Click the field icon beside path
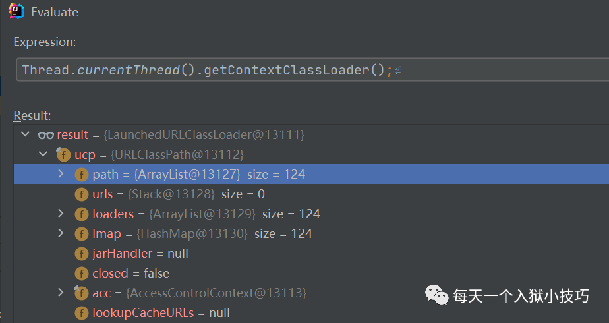 (x=82, y=175)
